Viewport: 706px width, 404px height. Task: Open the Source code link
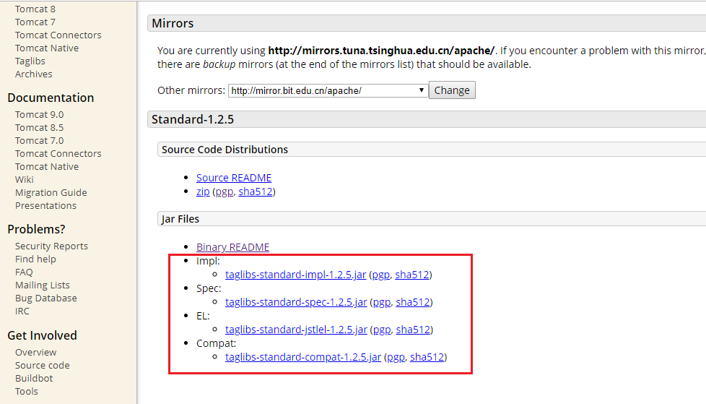pyautogui.click(x=43, y=366)
